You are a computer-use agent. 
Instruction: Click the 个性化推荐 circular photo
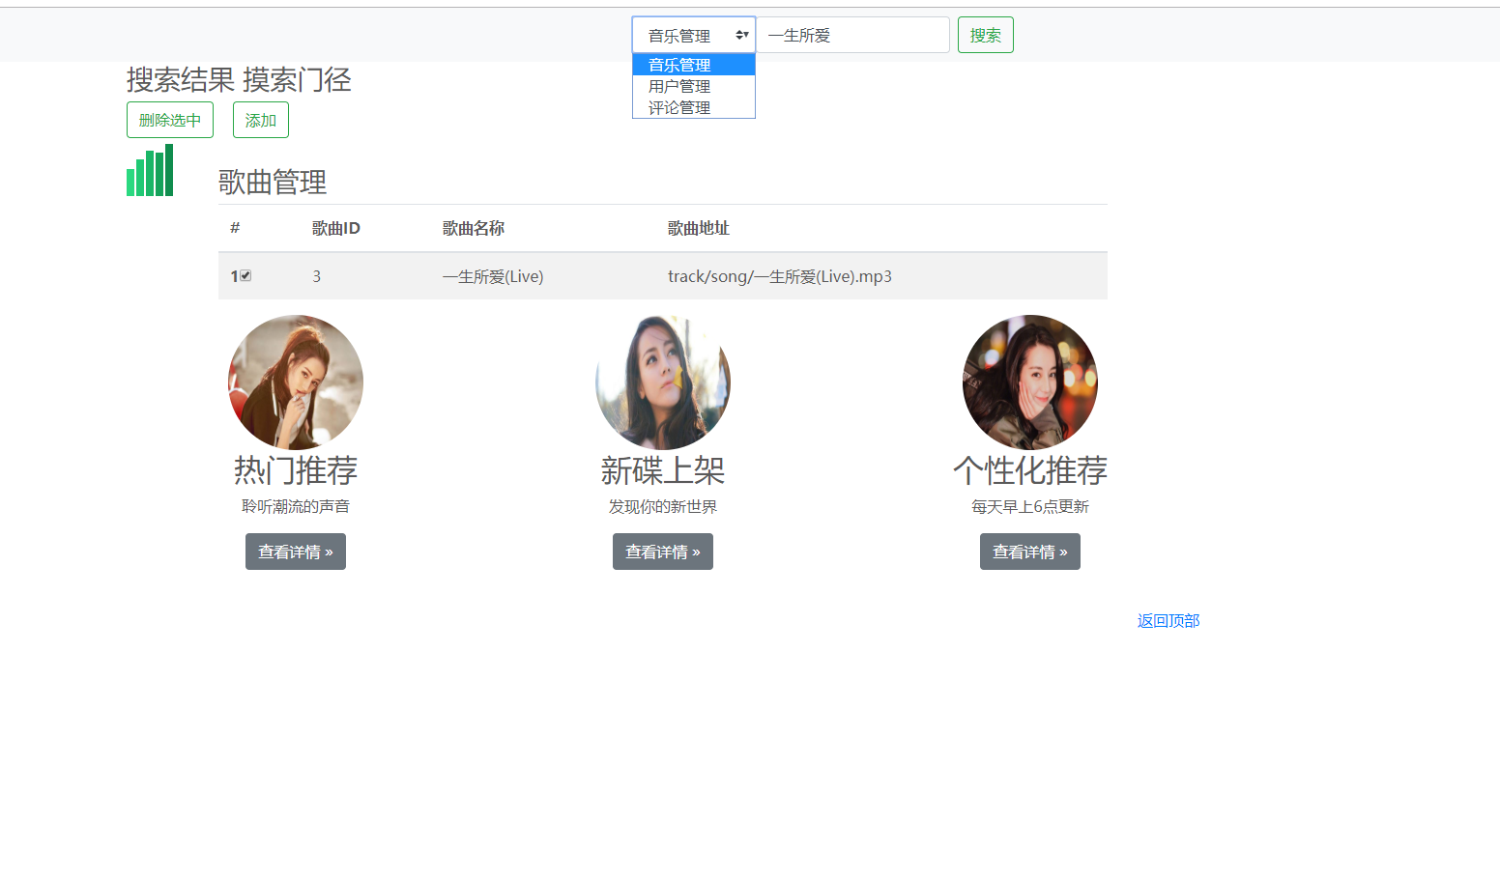tap(1029, 382)
